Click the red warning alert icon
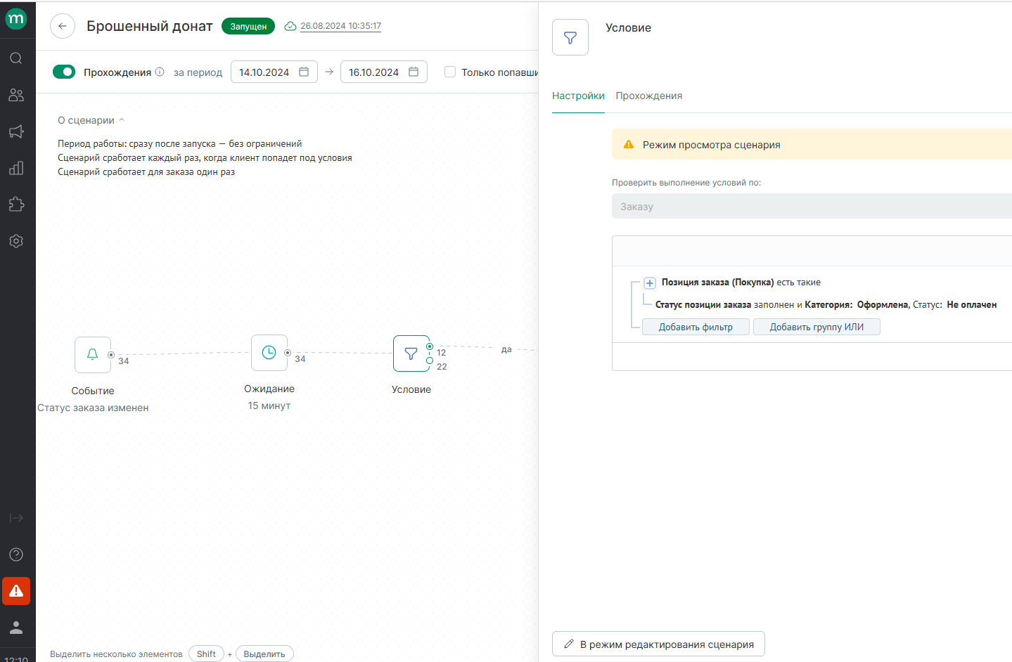Image resolution: width=1012 pixels, height=662 pixels. [x=16, y=591]
